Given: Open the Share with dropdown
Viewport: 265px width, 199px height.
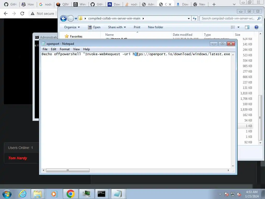Looking at the screenshot, I should click(x=117, y=27).
